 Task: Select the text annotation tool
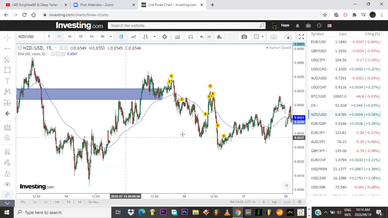click(x=7, y=81)
